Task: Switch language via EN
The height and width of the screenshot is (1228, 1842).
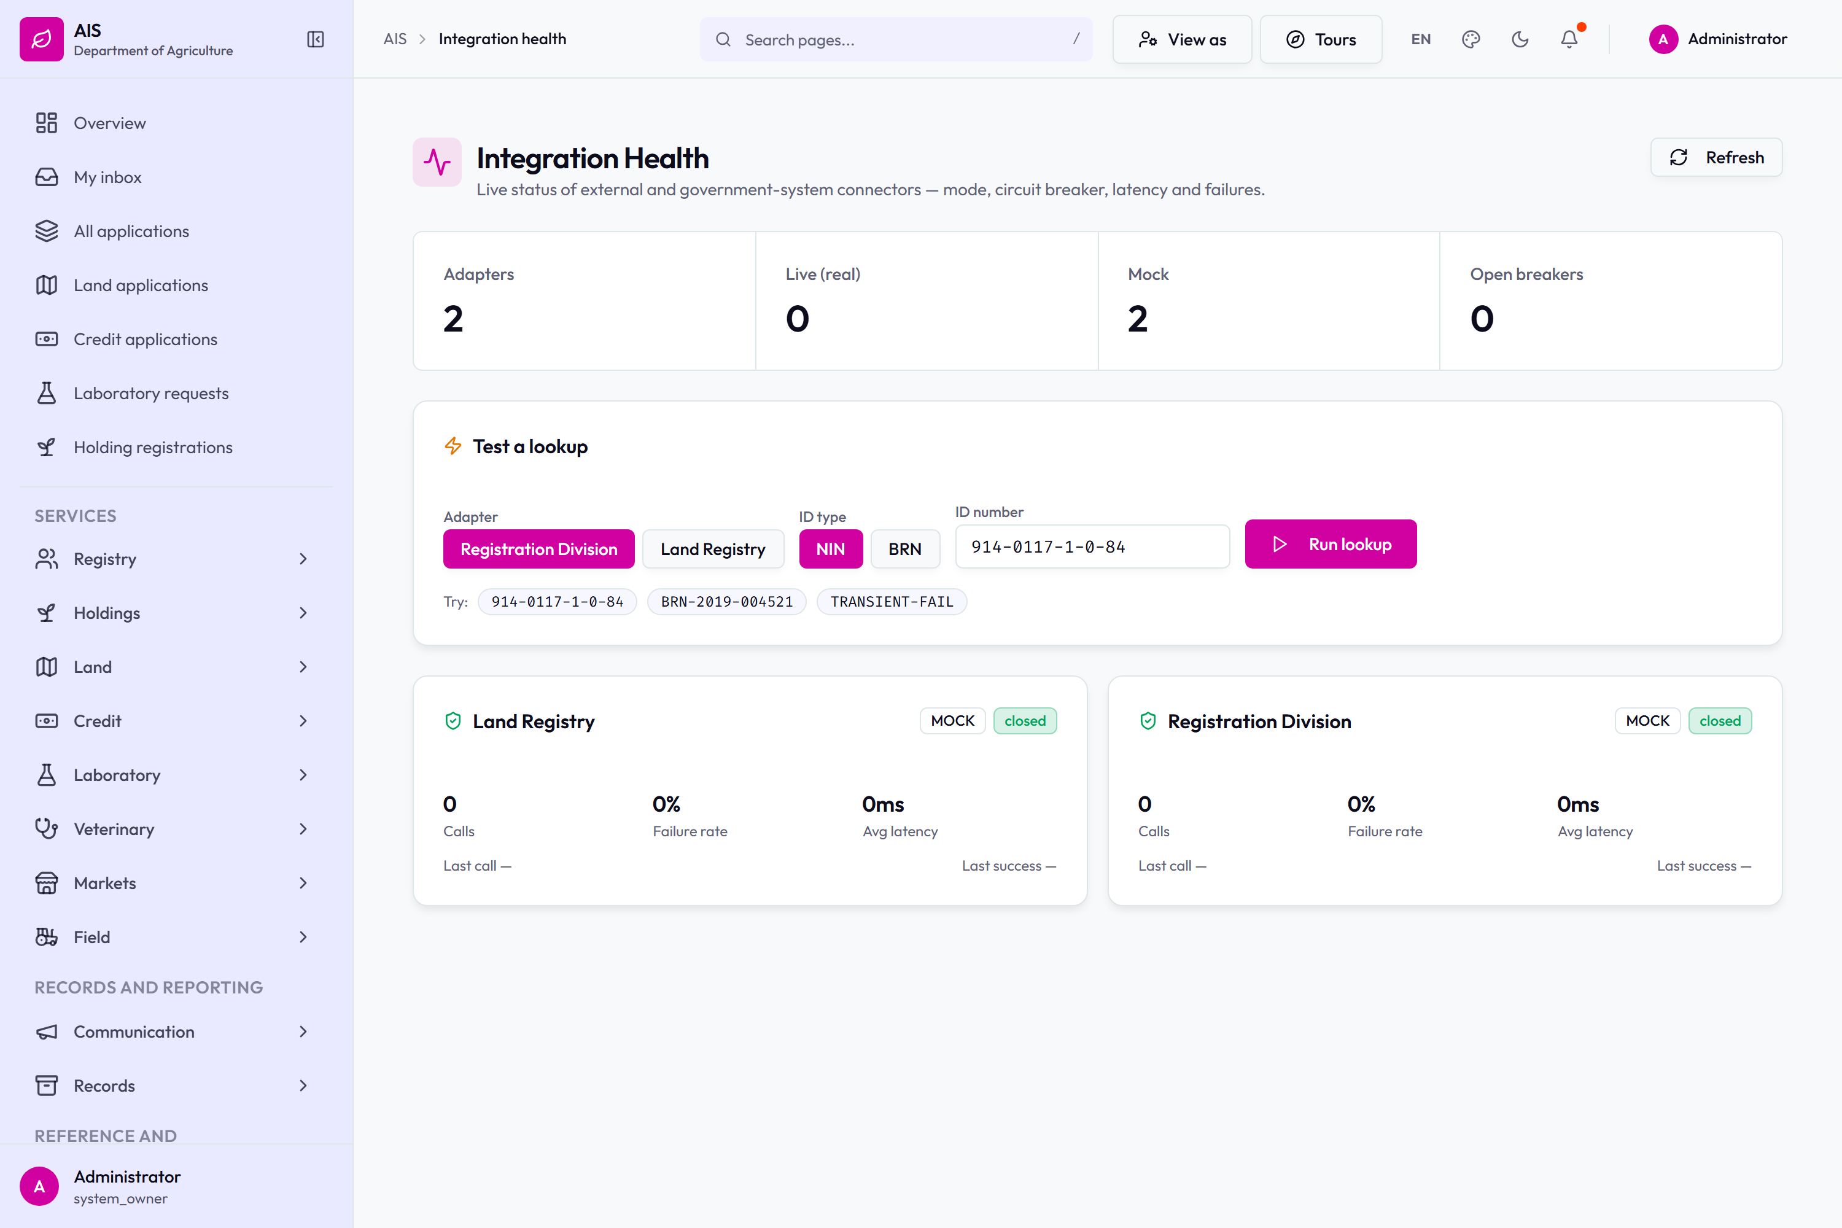Action: pos(1421,39)
